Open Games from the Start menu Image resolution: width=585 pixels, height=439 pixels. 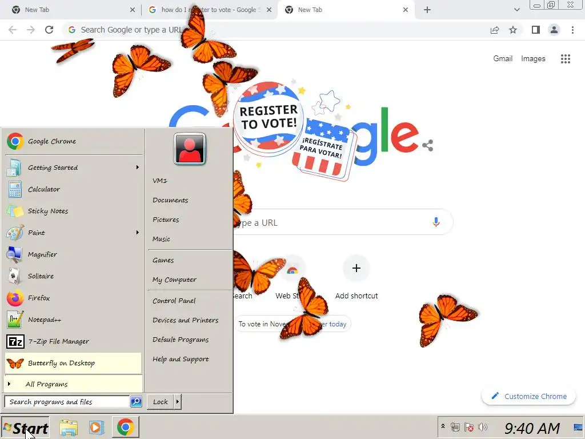click(x=163, y=260)
